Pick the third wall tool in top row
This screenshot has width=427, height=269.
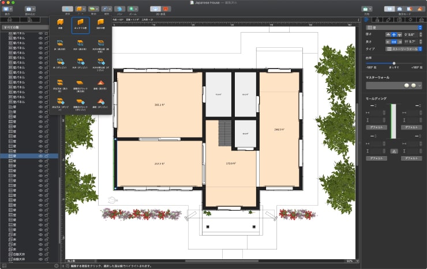pos(100,24)
